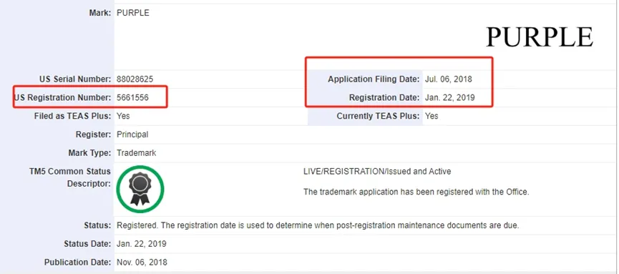Click the Mark field value PURPLE

(133, 13)
